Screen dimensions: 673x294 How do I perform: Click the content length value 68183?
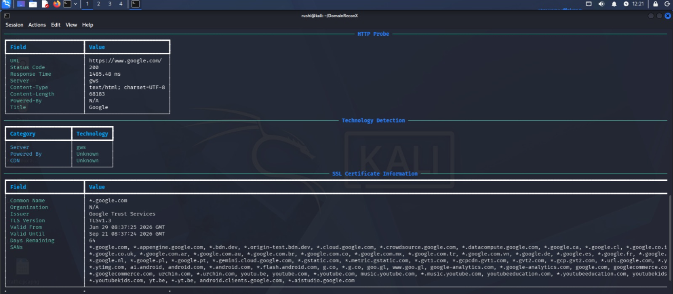coord(97,94)
